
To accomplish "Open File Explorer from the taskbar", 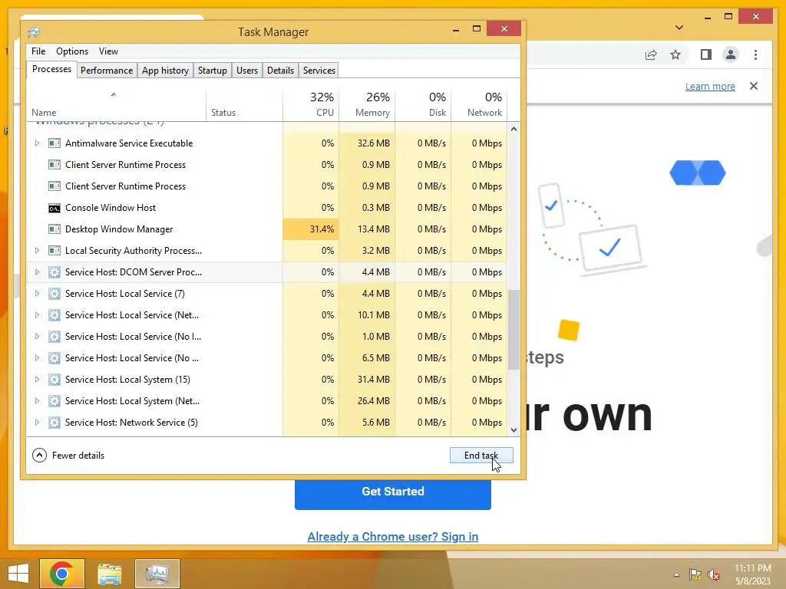I will (x=109, y=574).
